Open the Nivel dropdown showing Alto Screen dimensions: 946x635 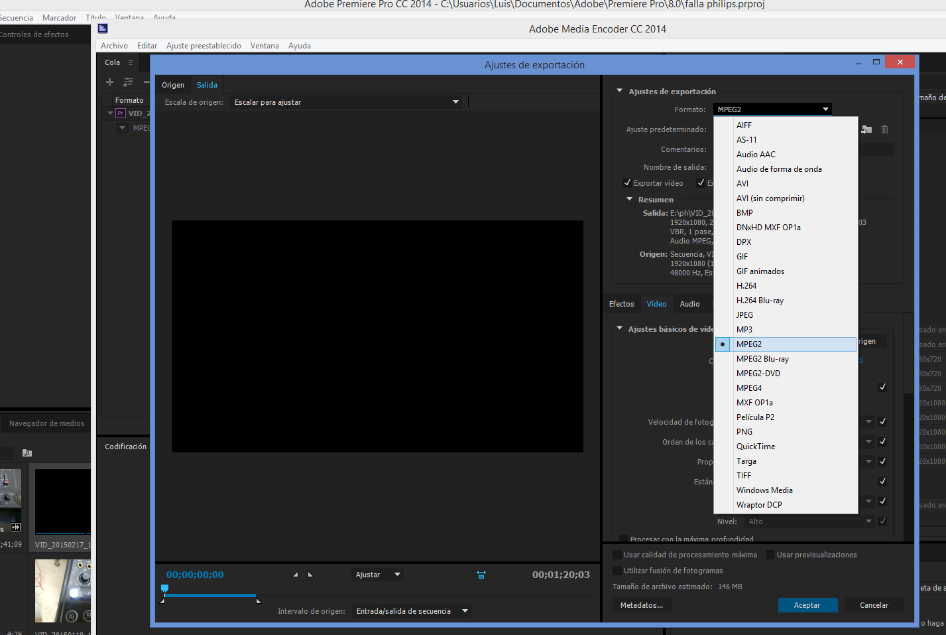[809, 522]
